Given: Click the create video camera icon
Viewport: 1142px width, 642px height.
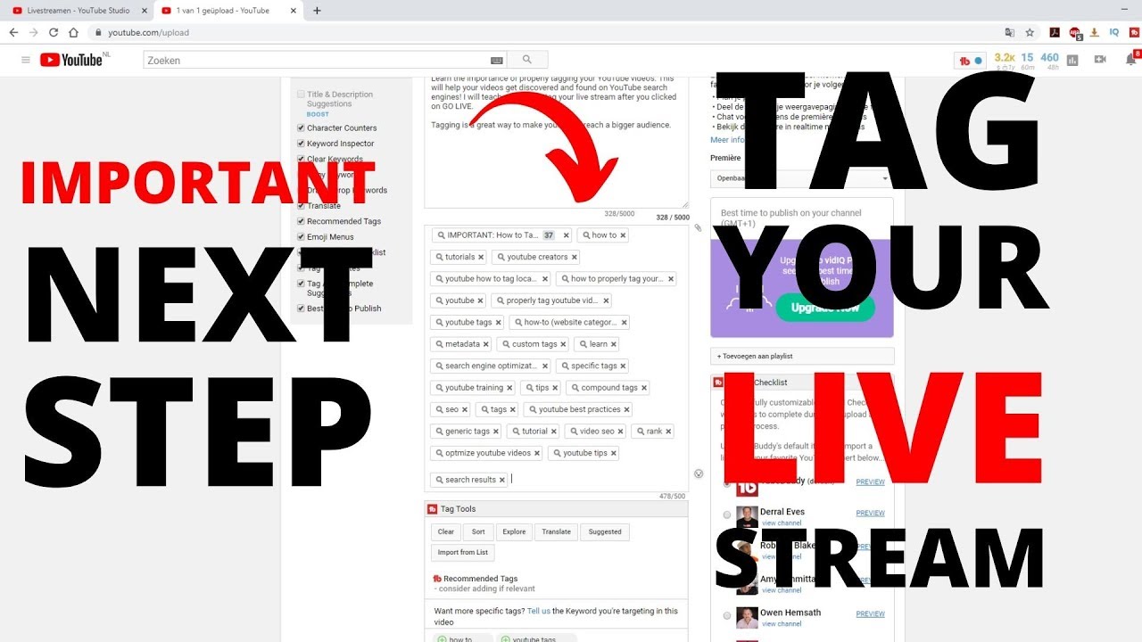Looking at the screenshot, I should (1100, 60).
